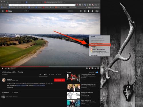The image size is (143, 107).
Task: Play the video with the play button
Action: click(x=3, y=68)
